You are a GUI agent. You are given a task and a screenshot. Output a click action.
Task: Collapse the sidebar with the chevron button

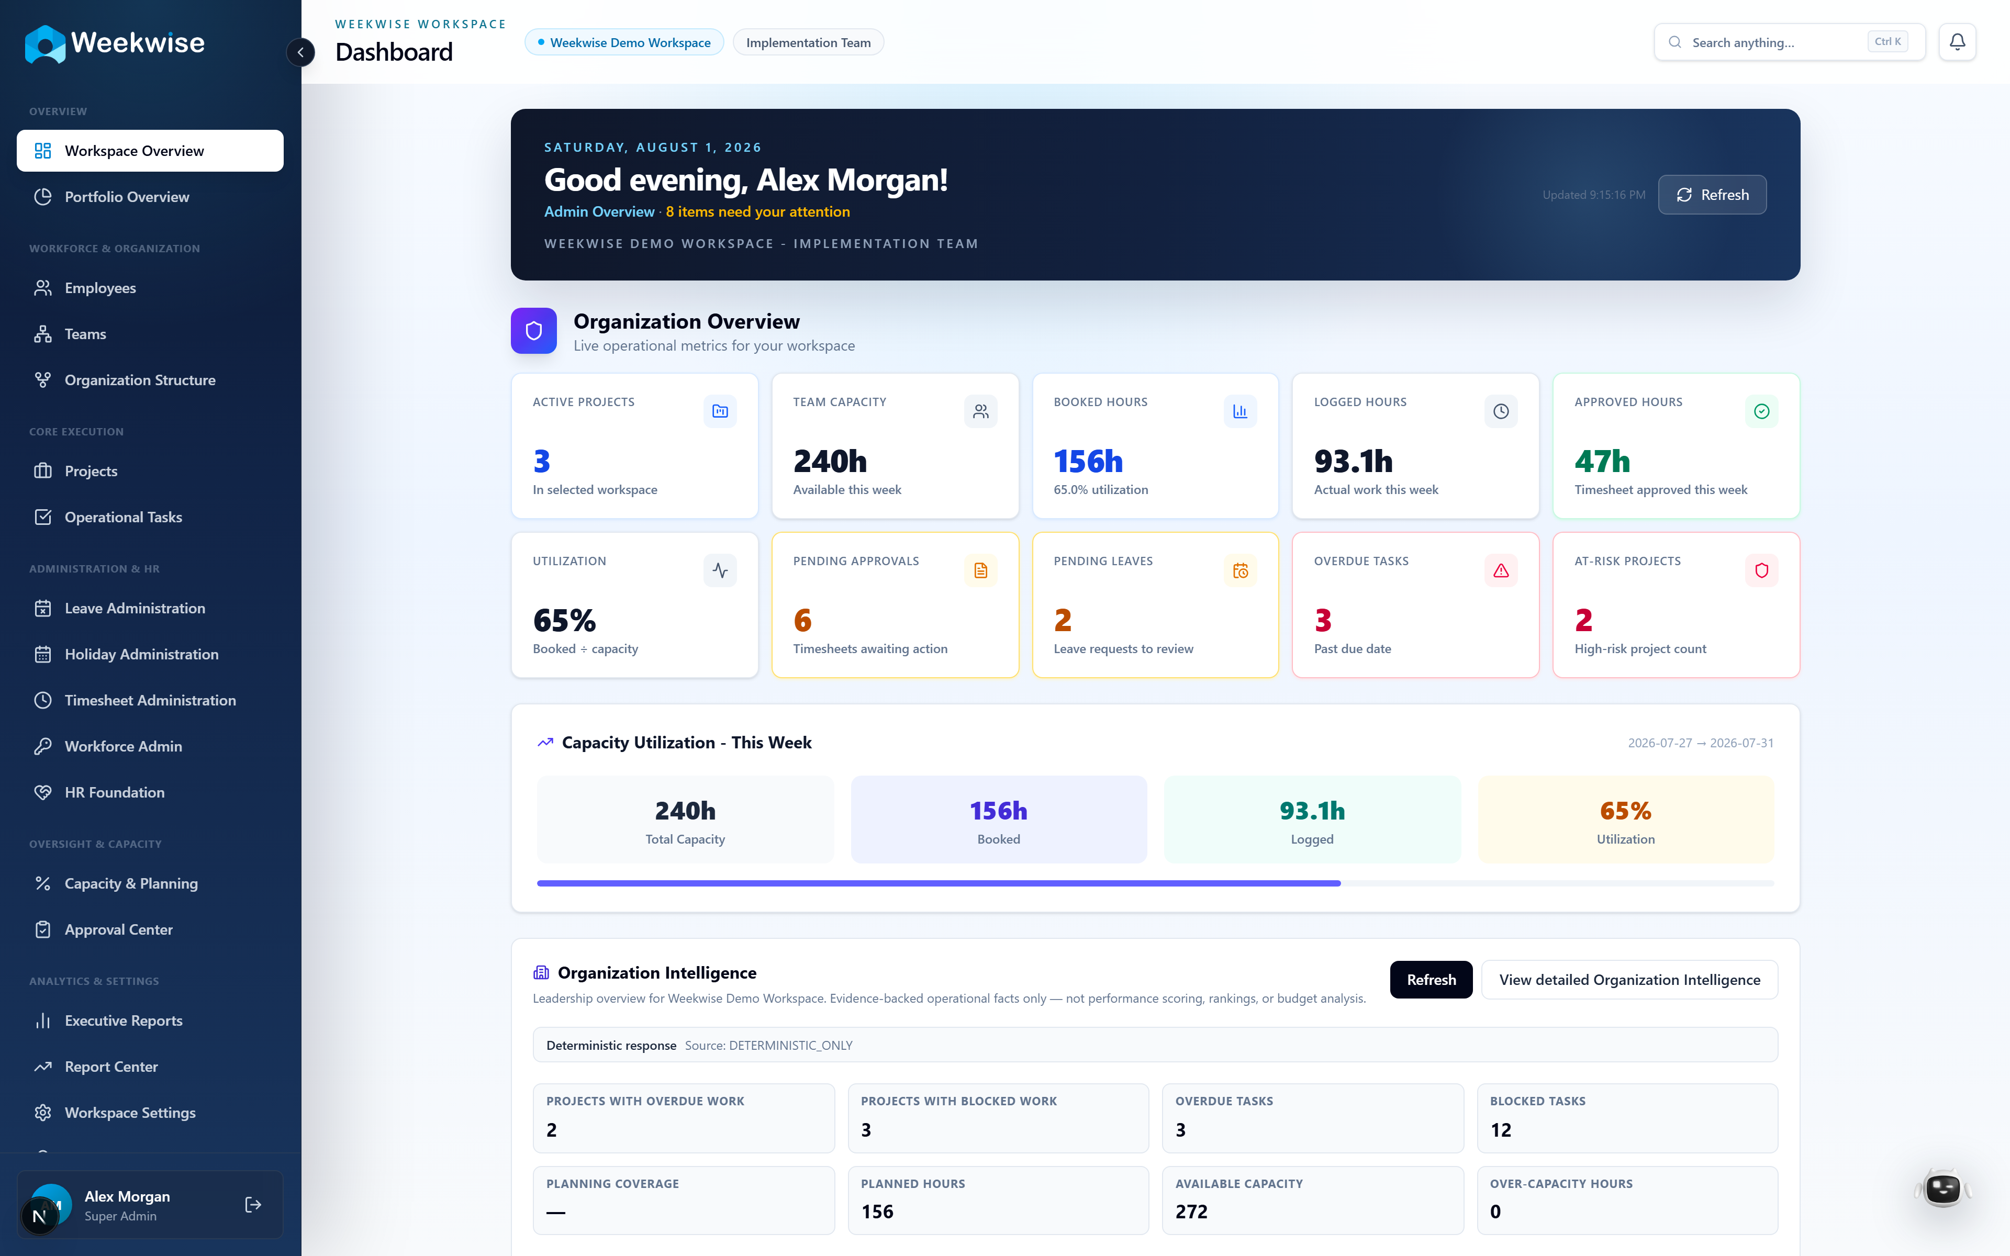(300, 52)
